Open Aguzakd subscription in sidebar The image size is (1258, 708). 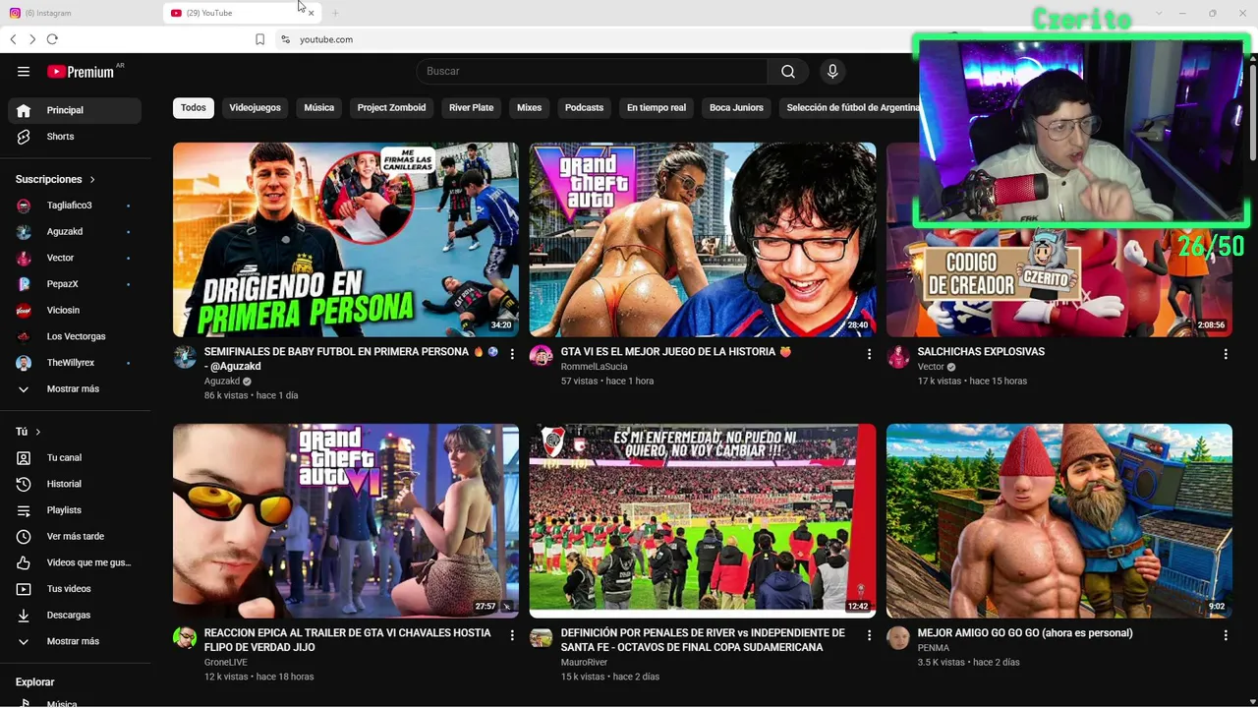pyautogui.click(x=75, y=231)
